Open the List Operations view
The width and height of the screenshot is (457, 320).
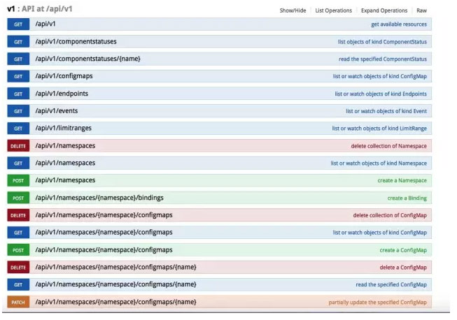click(x=334, y=10)
